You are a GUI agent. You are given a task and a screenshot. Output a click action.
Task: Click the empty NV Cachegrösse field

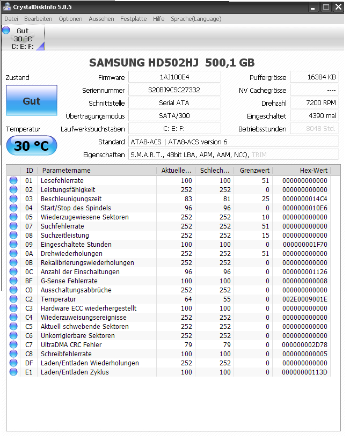[314, 90]
